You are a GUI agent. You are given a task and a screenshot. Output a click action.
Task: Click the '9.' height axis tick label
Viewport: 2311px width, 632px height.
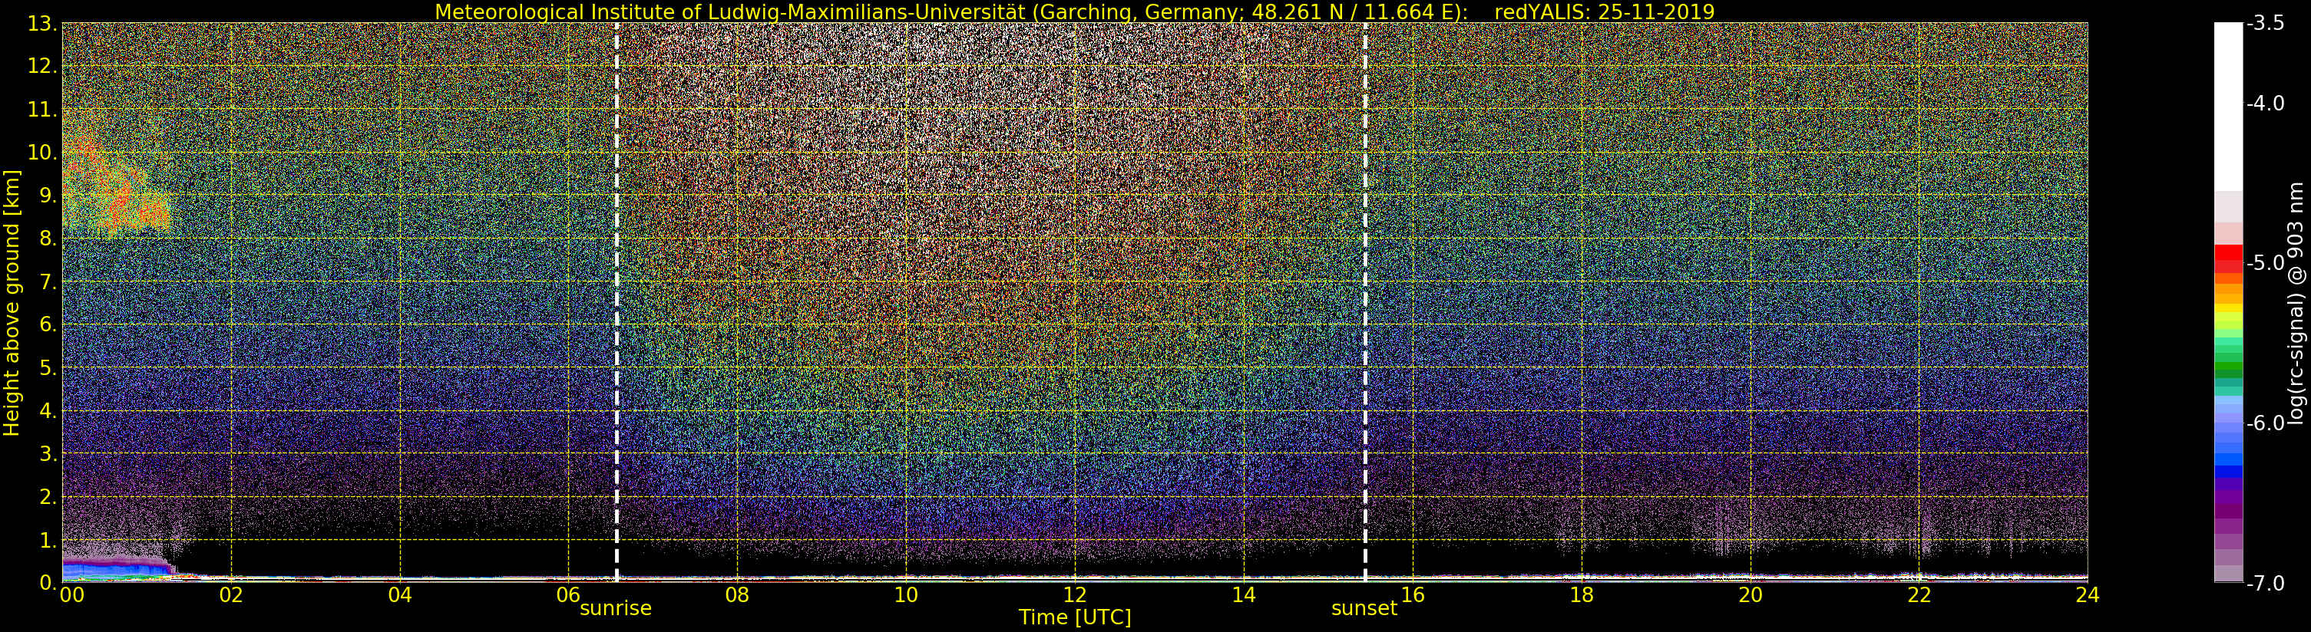[48, 196]
